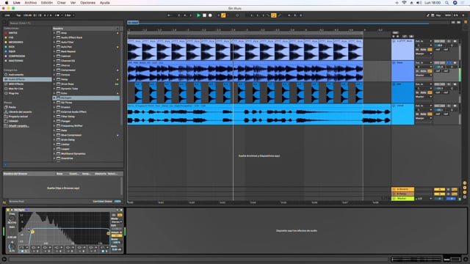The height and width of the screenshot is (264, 470).
Task: Open the Edición menu
Action: point(47,3)
